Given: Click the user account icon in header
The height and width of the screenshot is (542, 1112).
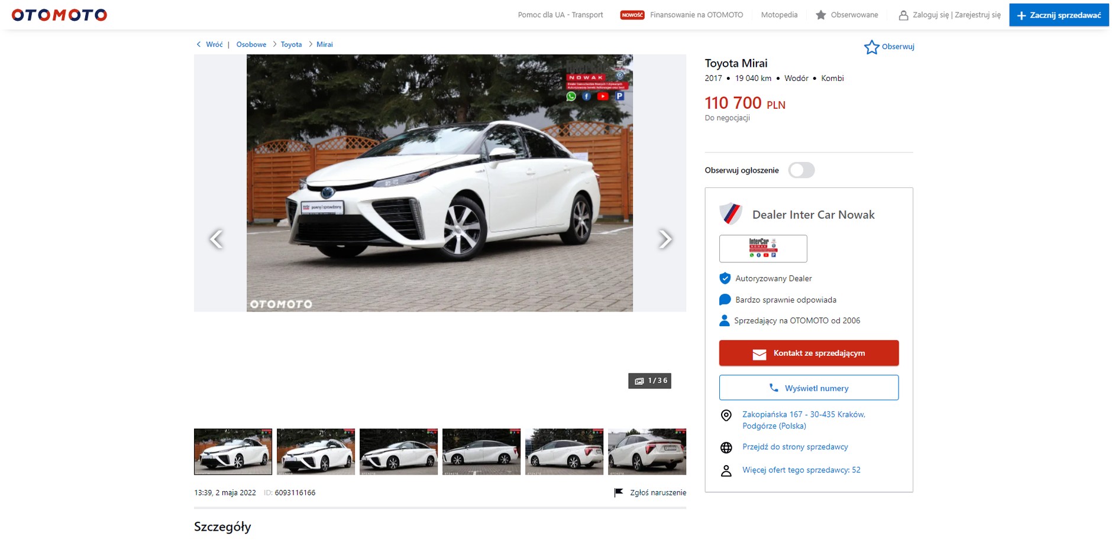Looking at the screenshot, I should [903, 15].
